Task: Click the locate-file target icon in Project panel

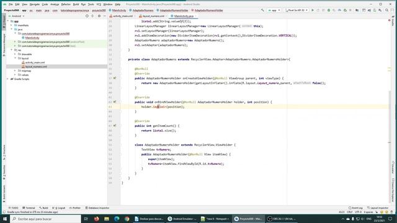Action: 87,16
